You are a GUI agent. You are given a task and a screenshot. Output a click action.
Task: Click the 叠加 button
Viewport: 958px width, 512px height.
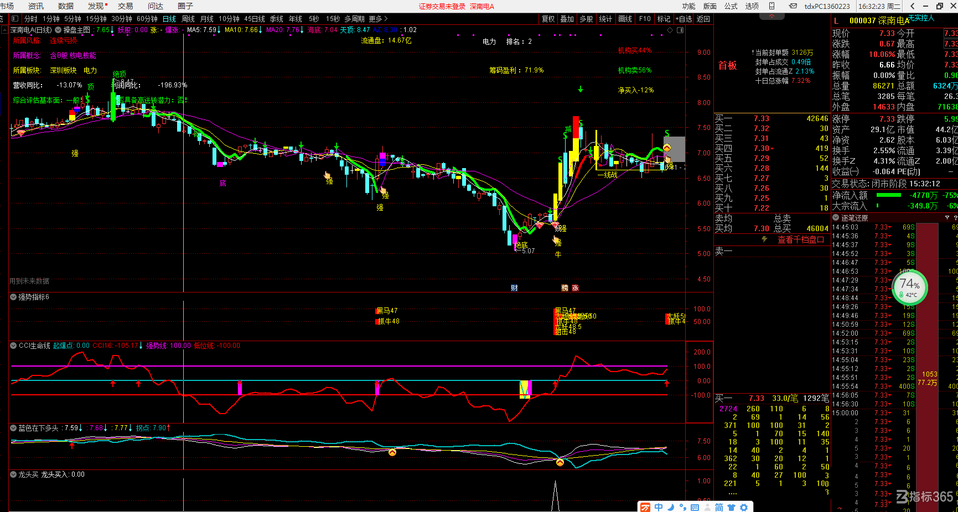(567, 19)
